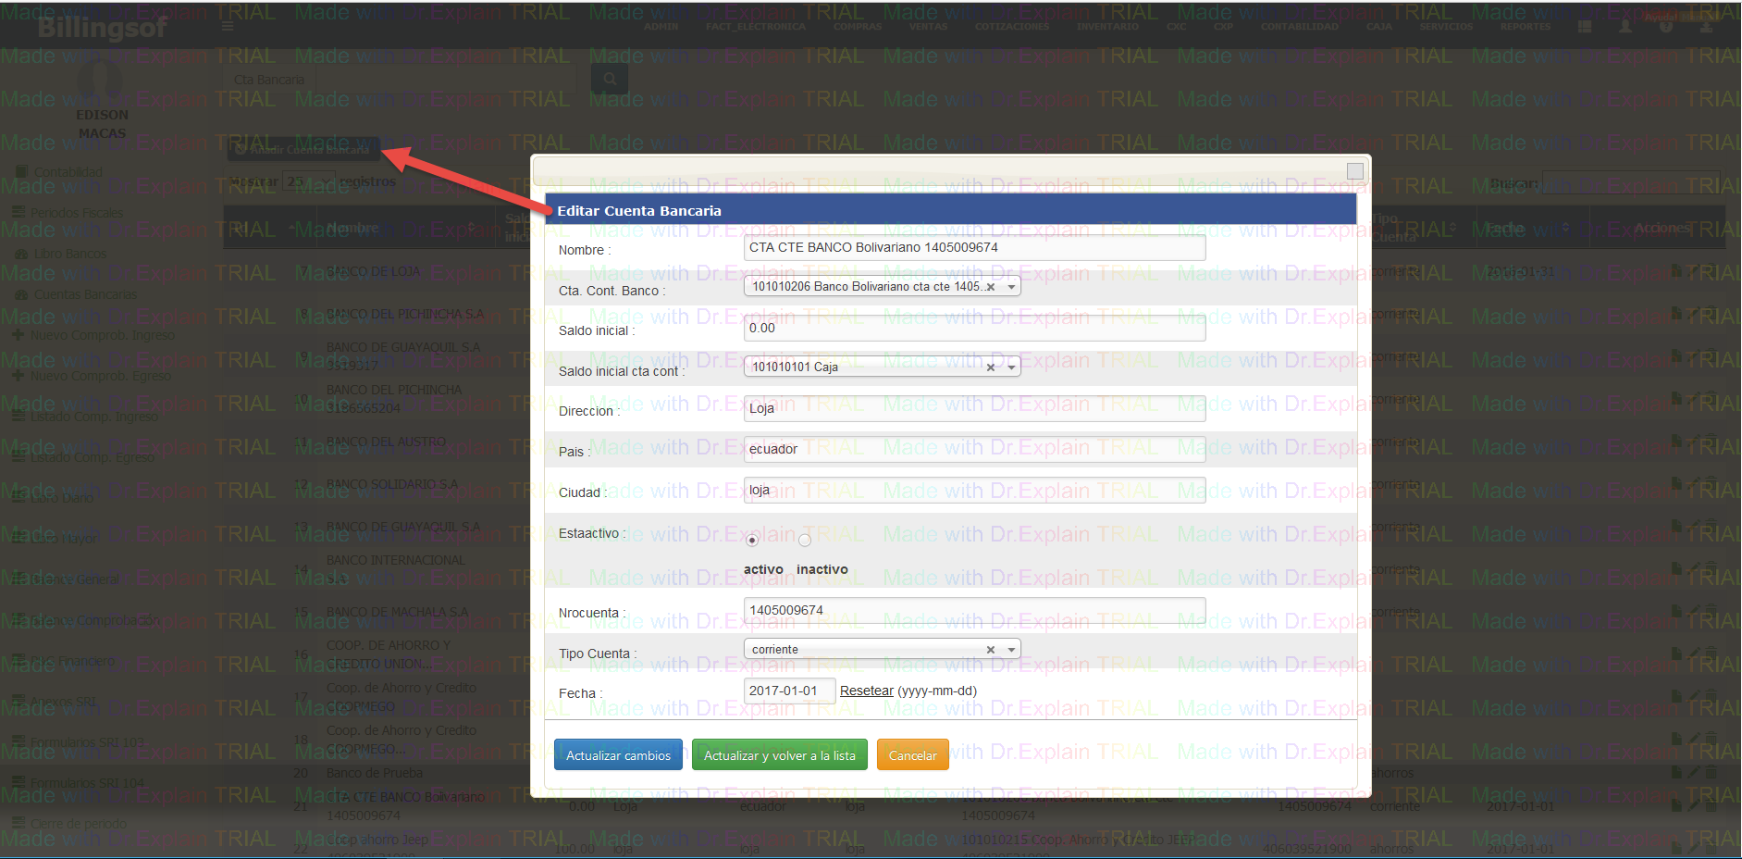This screenshot has height=859, width=1742.
Task: Clear the Tipo Cuenta selection
Action: pyautogui.click(x=991, y=650)
